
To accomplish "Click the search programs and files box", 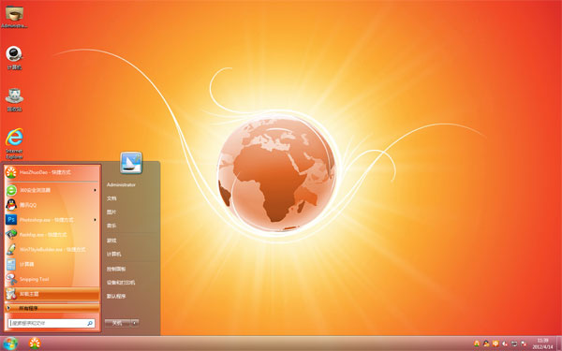I will click(52, 323).
